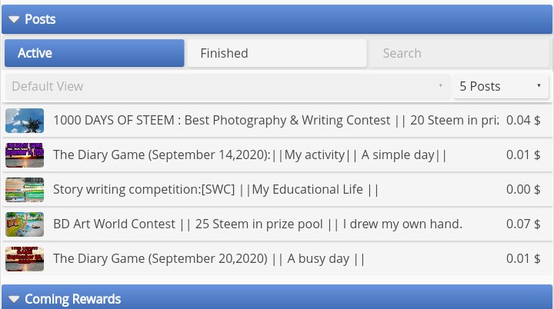This screenshot has height=309, width=554.
Task: Open the BD Art World Contest thumbnail
Action: point(25,224)
